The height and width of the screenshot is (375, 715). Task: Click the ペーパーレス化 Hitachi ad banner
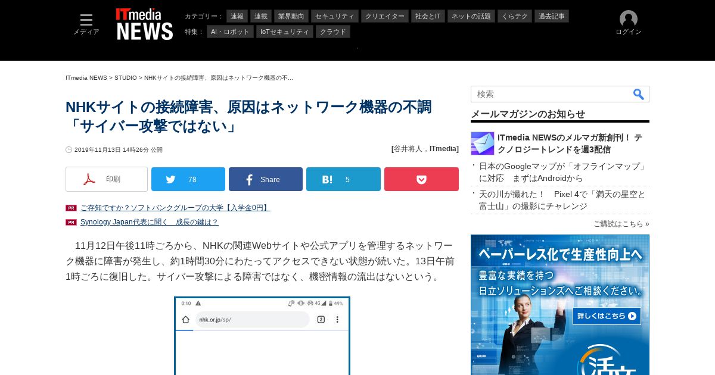pyautogui.click(x=560, y=305)
